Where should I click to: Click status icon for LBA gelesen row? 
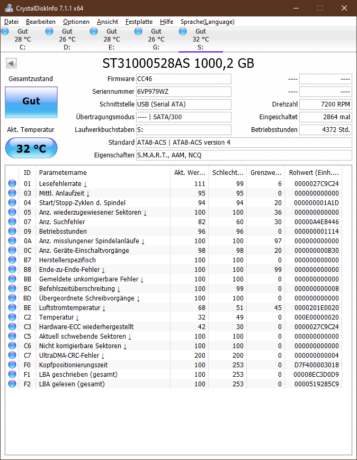(12, 384)
